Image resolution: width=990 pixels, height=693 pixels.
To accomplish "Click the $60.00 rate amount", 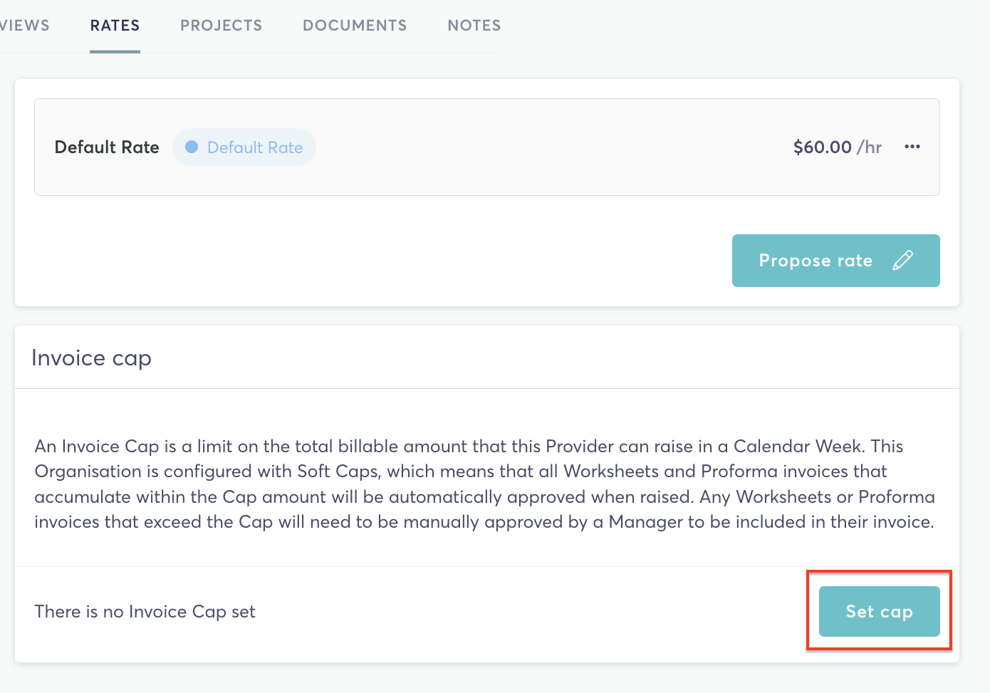I will (x=822, y=147).
